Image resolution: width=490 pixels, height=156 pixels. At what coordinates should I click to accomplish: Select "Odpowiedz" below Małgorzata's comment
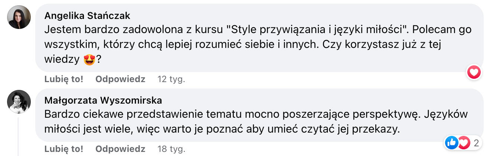[x=120, y=149]
